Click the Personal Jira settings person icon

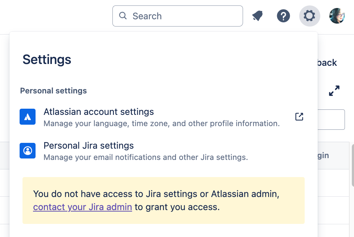point(28,150)
